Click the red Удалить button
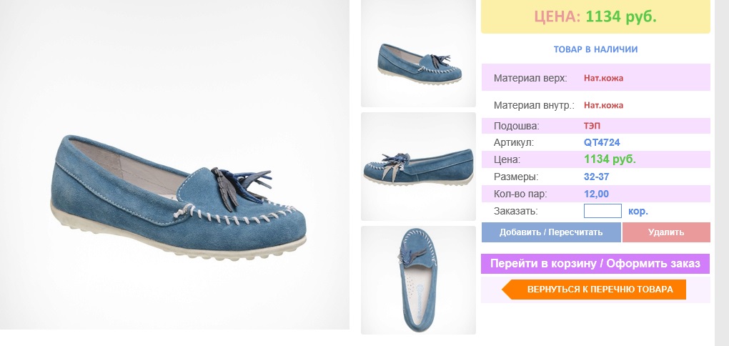Viewport: 729px width, 346px height. (666, 232)
